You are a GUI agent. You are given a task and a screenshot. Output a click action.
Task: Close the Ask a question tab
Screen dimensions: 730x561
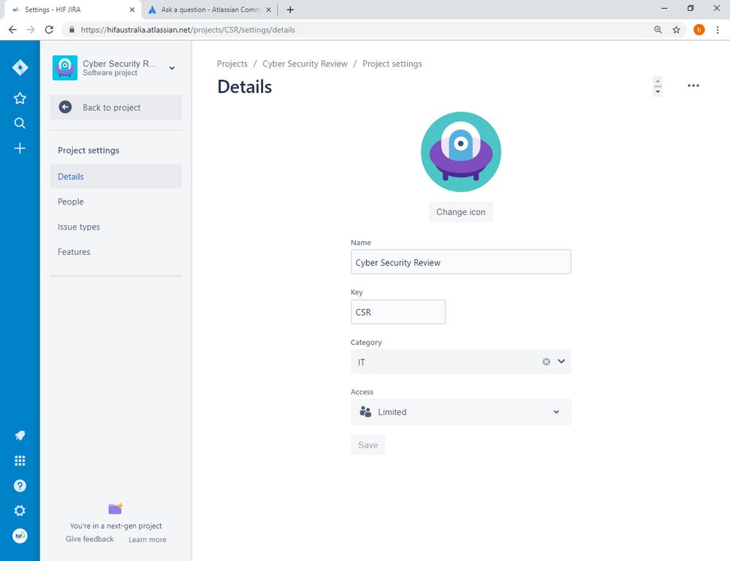[x=268, y=9]
